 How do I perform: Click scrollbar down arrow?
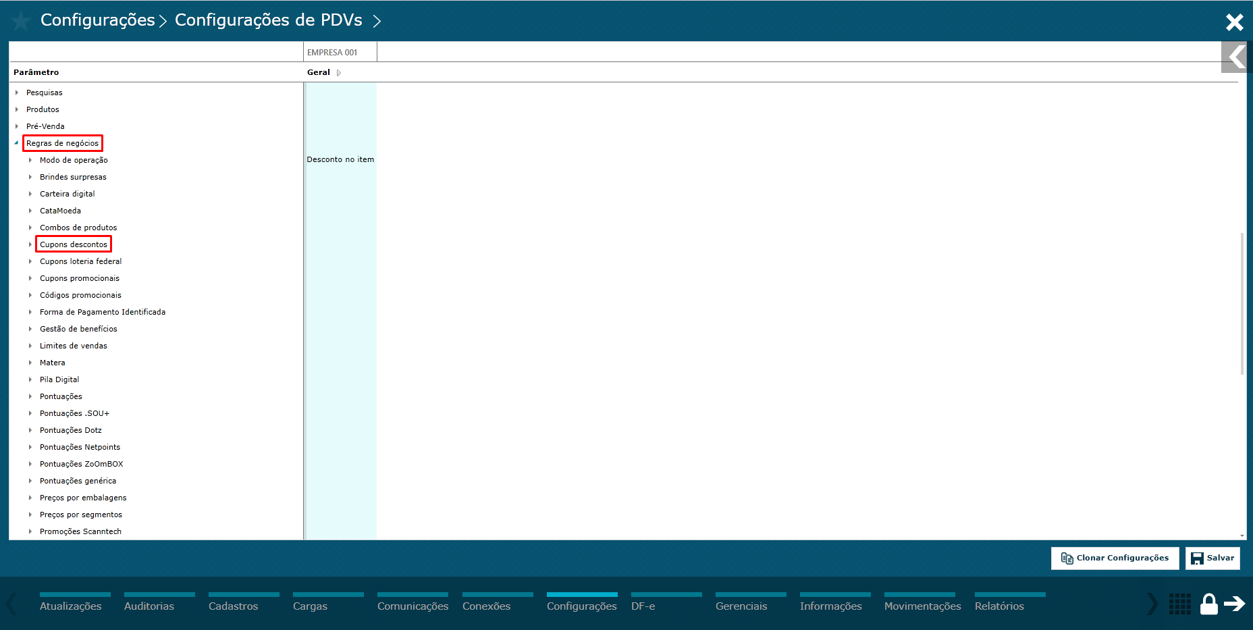click(x=1242, y=536)
